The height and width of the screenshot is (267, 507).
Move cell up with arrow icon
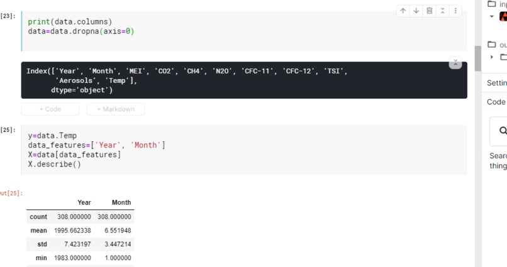click(x=403, y=11)
